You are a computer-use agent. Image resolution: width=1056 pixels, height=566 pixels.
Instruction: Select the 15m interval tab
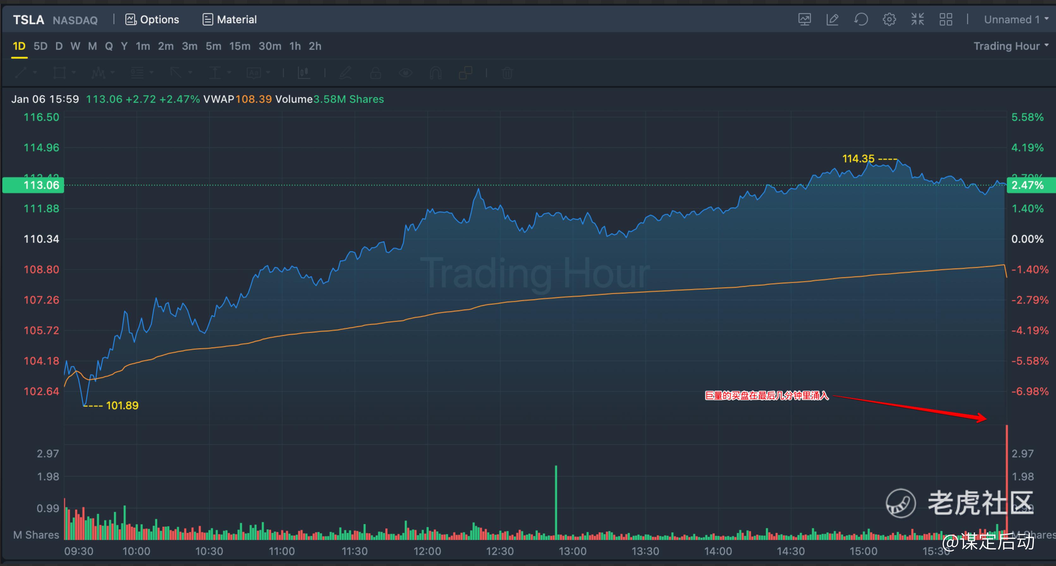(239, 46)
